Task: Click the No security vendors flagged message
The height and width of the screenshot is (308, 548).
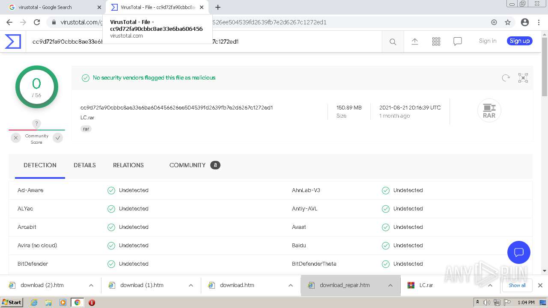Action: 154,78
